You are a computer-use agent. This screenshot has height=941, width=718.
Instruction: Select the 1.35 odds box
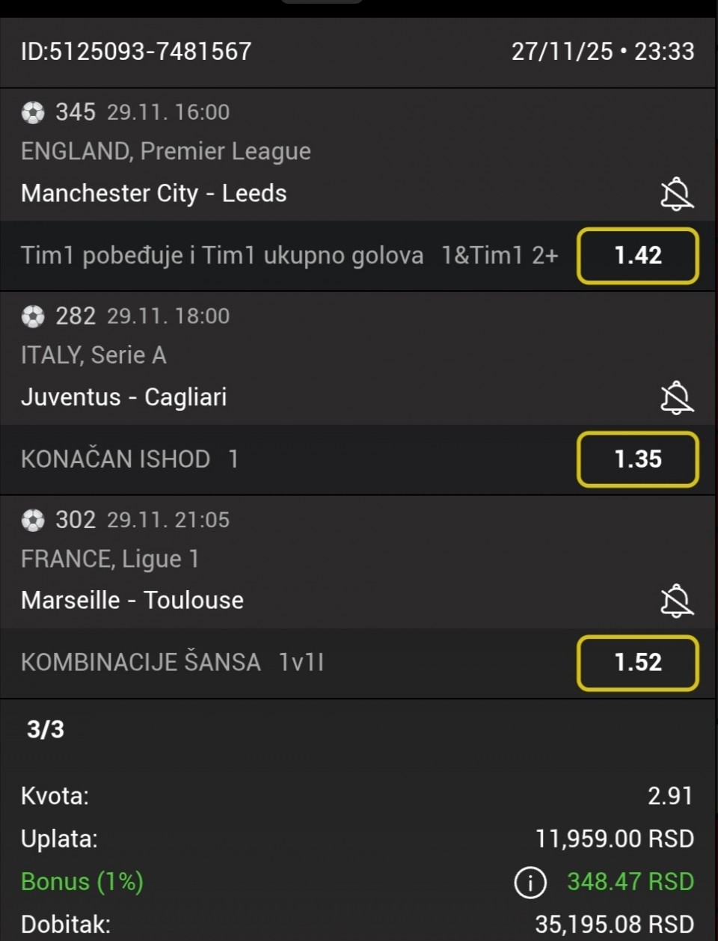click(637, 459)
